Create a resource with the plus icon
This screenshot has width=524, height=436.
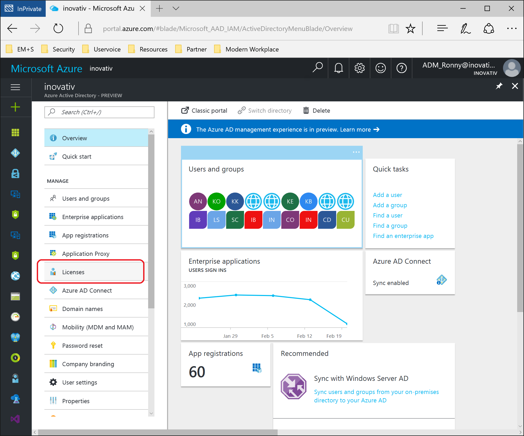(15, 107)
